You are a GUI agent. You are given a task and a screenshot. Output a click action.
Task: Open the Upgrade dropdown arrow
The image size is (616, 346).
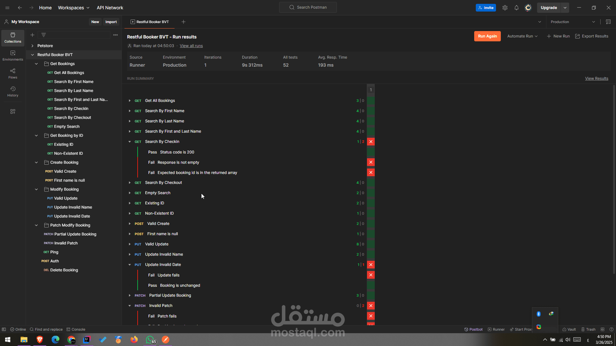pyautogui.click(x=565, y=8)
